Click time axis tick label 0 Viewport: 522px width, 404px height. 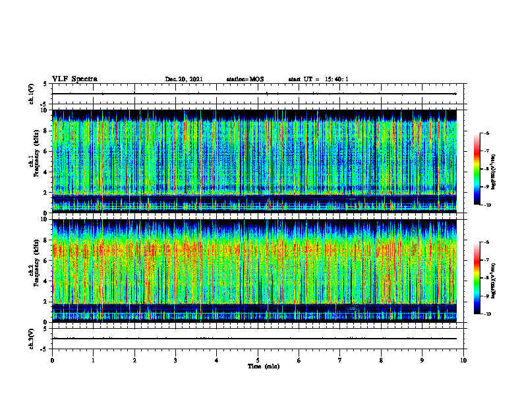[52, 360]
